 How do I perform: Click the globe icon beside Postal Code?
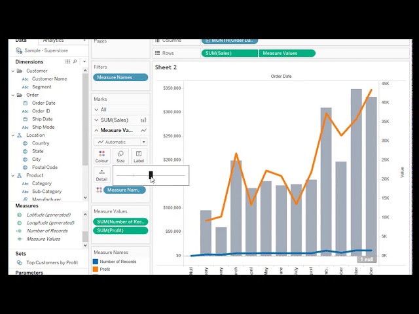[26, 167]
